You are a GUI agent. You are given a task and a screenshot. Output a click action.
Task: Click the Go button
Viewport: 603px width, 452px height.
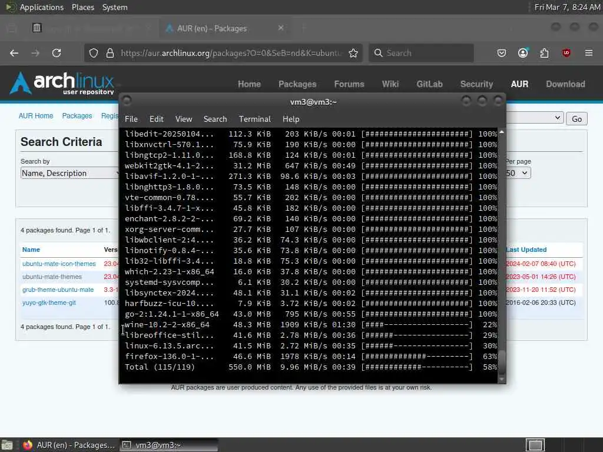click(x=577, y=119)
